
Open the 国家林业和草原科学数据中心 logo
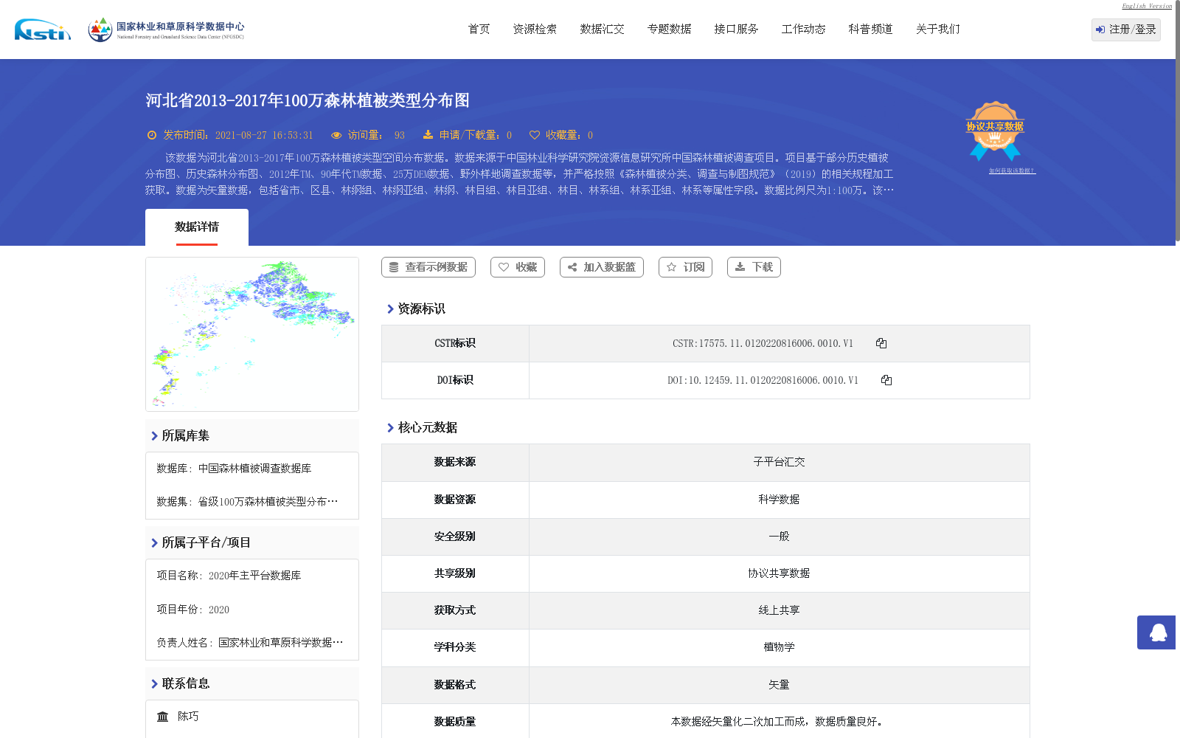point(166,30)
